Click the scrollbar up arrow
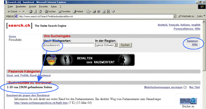The height and width of the screenshot is (109, 206). point(204,21)
